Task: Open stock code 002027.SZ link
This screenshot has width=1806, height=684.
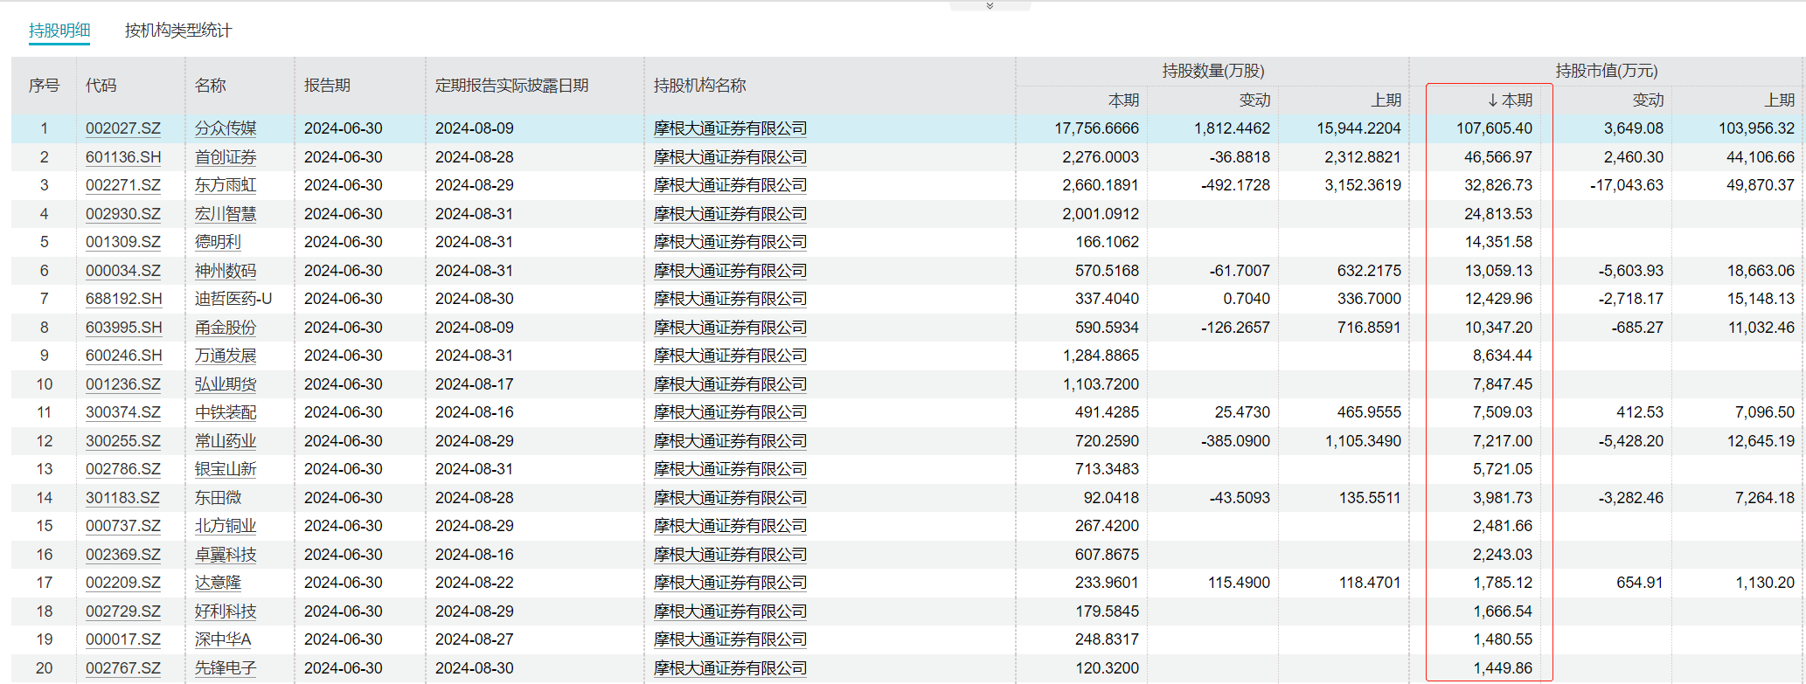Action: click(123, 128)
